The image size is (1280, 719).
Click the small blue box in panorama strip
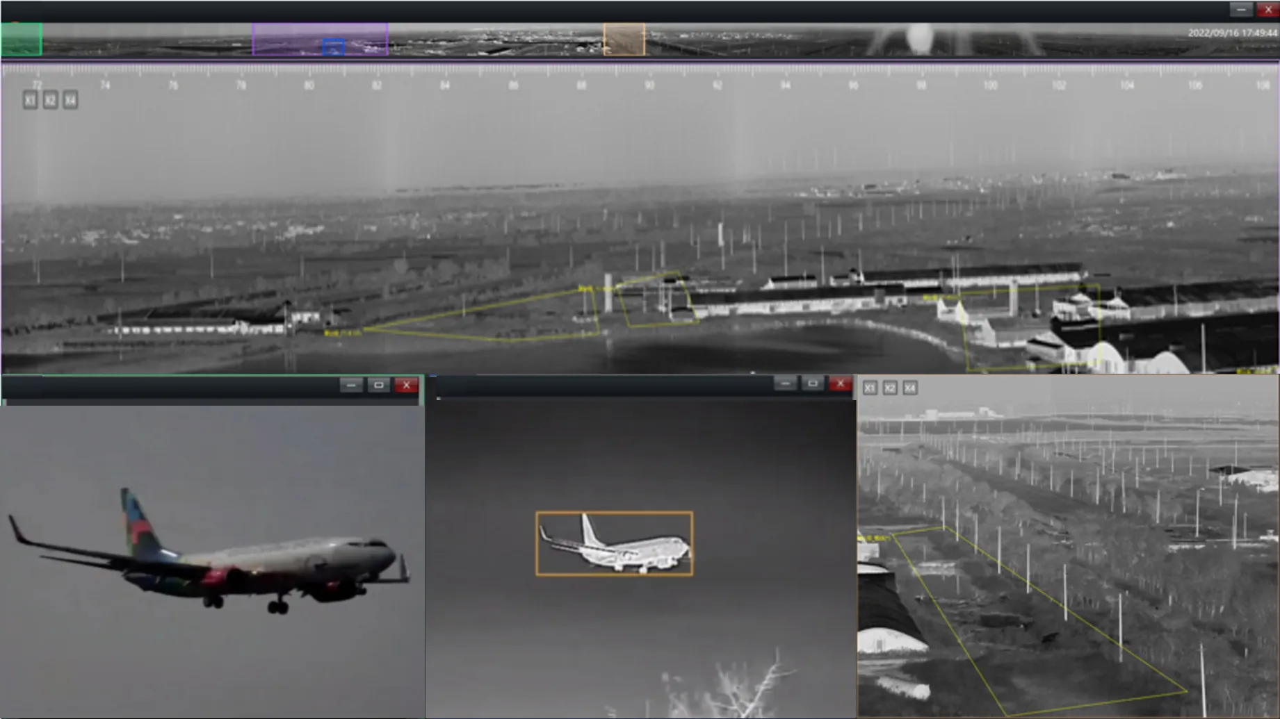point(334,47)
